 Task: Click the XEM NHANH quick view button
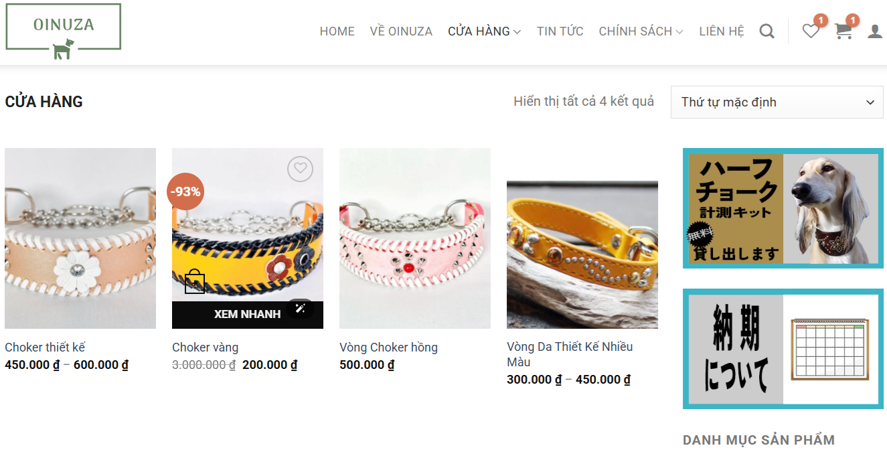248,315
